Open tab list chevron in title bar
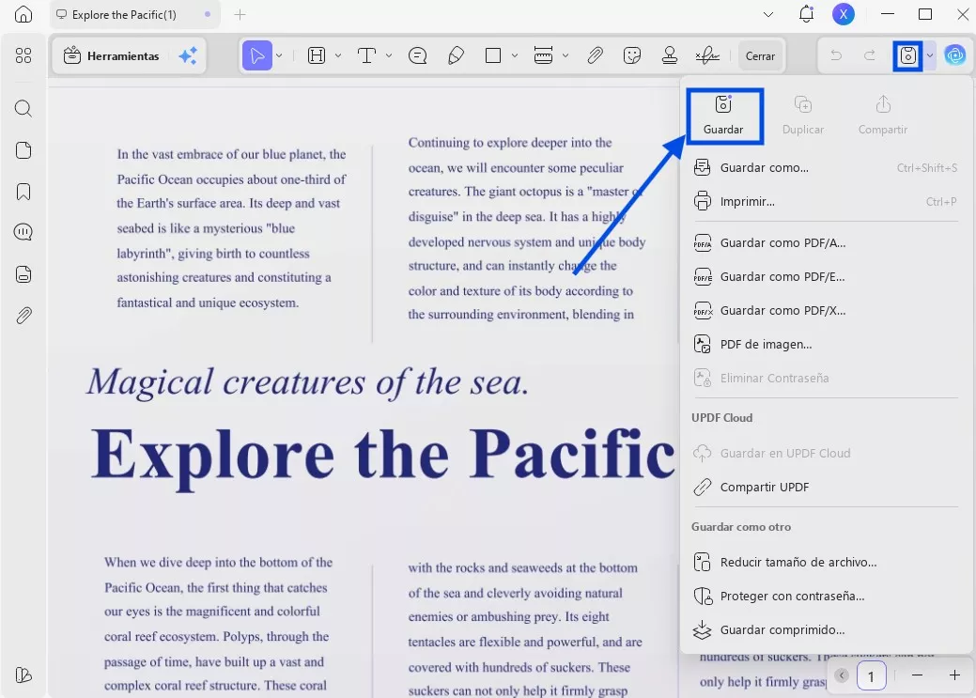 point(768,14)
